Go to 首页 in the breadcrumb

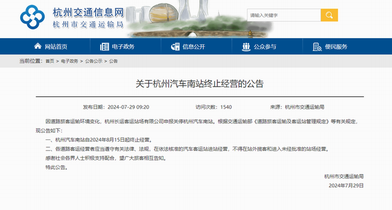coord(50,61)
